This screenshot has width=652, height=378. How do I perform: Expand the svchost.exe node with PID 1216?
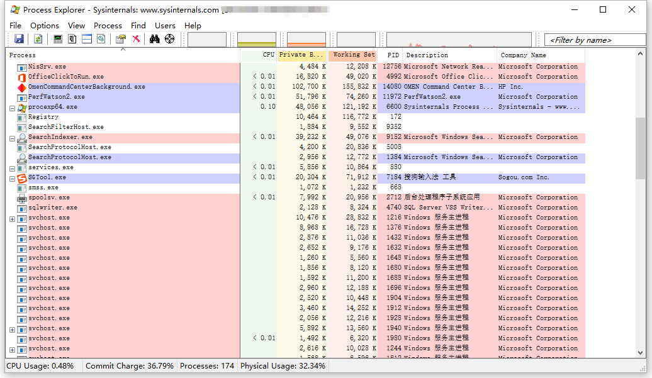click(13, 218)
